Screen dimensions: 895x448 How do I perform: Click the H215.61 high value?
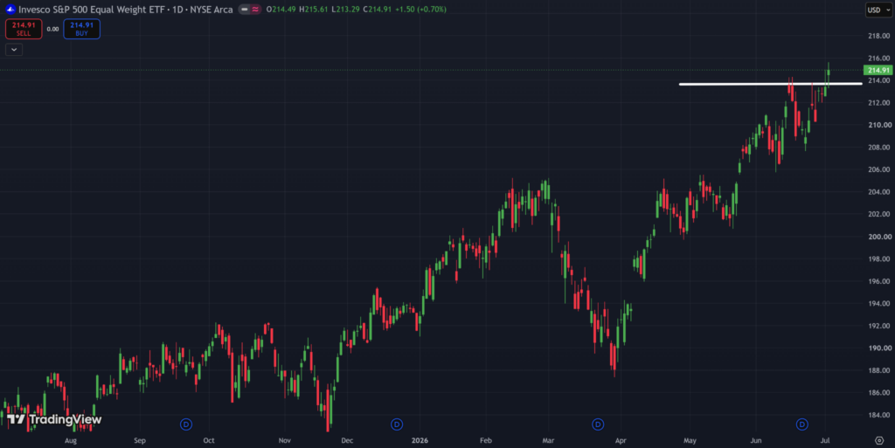pyautogui.click(x=314, y=9)
